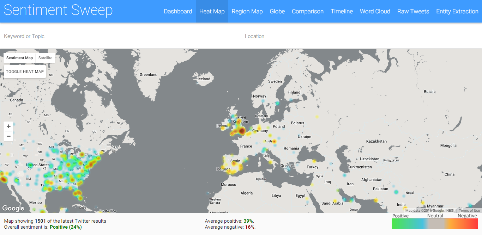Image resolution: width=482 pixels, height=235 pixels.
Task: Go to the Comparison page
Action: pyautogui.click(x=307, y=11)
